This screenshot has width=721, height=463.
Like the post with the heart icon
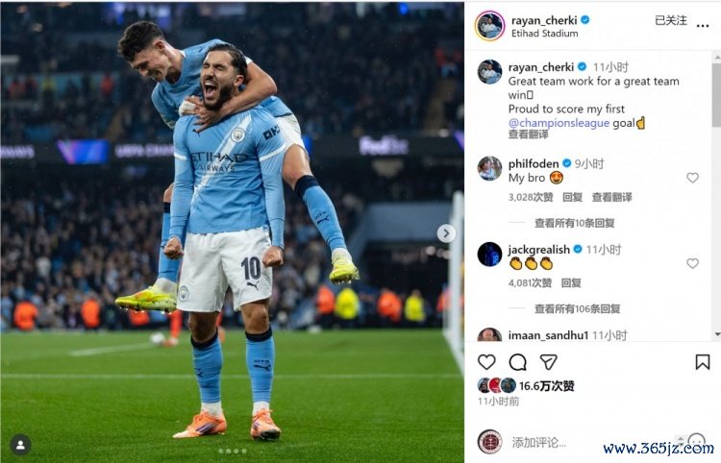486,362
